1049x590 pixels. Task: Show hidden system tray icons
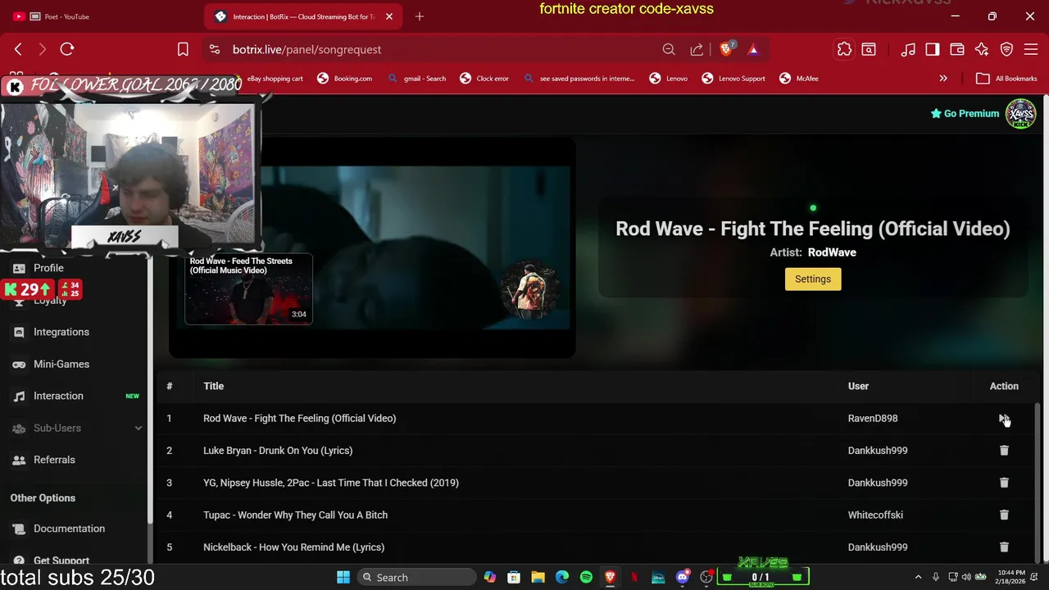tap(918, 577)
